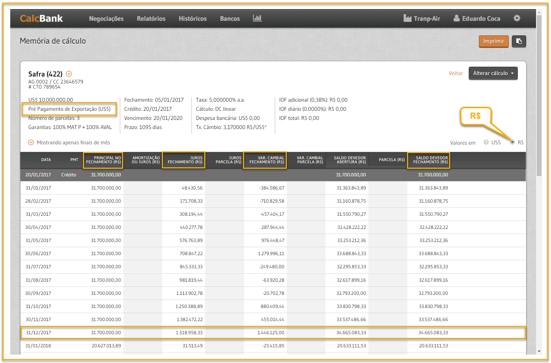Image resolution: width=551 pixels, height=363 pixels.
Task: Click the juros value 1.250.388,89
Action: coord(189,307)
